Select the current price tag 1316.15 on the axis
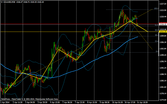Screen dimensions: 167x104 (163, 24)
